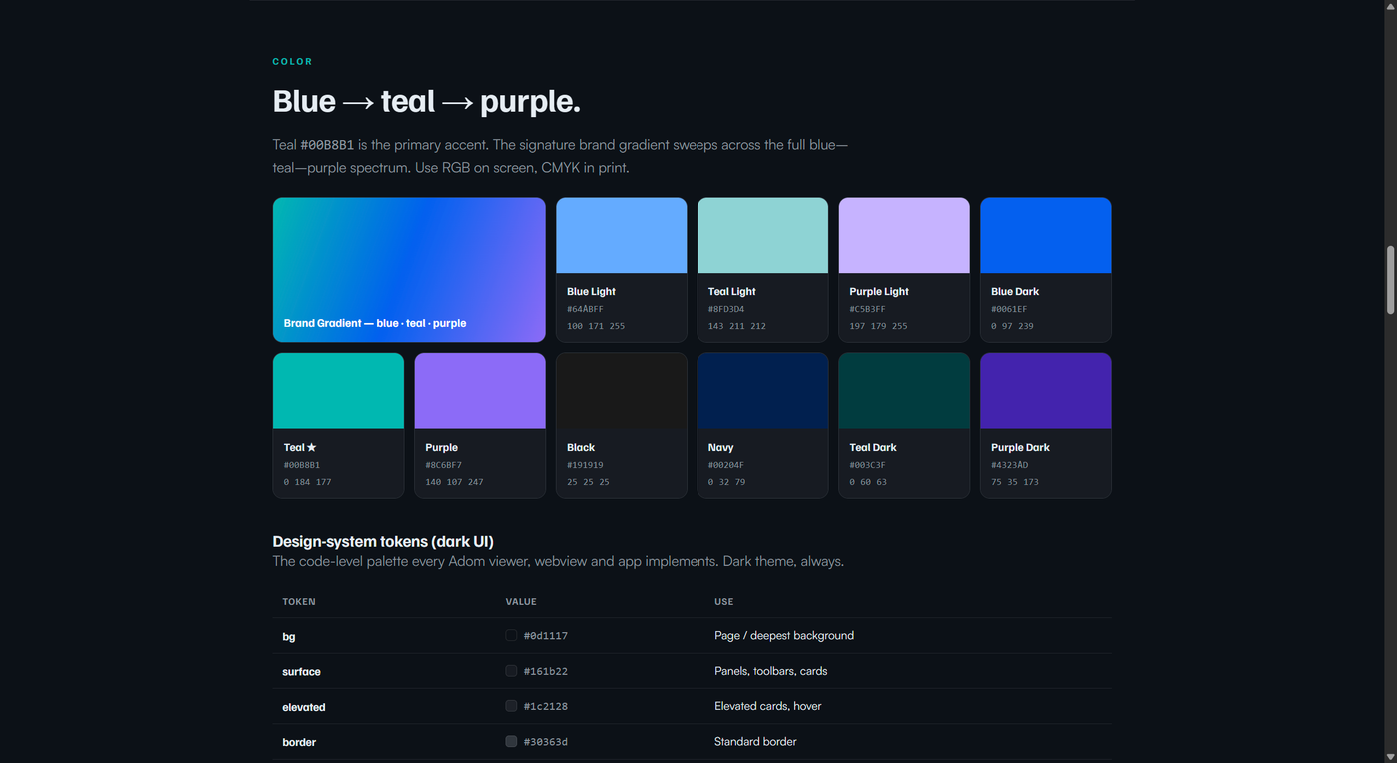Click the #C5B3FF hex under Purple Light
The width and height of the screenshot is (1397, 763).
pyautogui.click(x=868, y=309)
